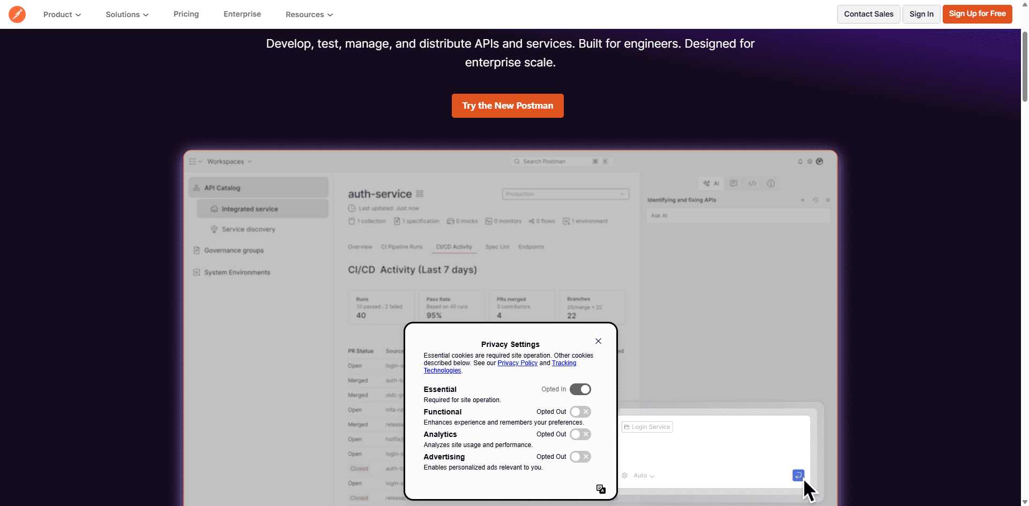
Task: Click the API Catalog icon in sidebar
Action: (x=197, y=188)
